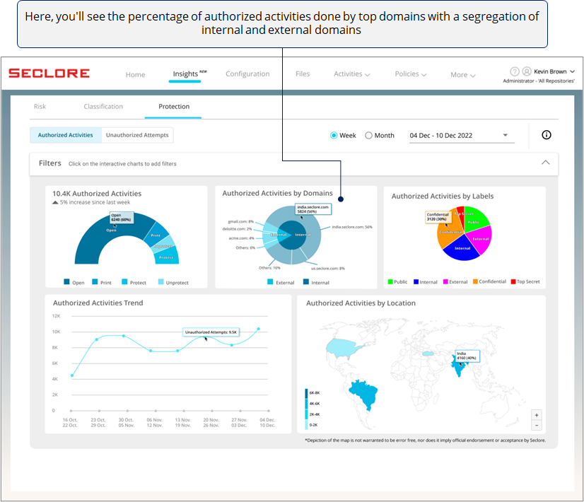Zoom in on the location map
The width and height of the screenshot is (584, 502).
pos(537,415)
